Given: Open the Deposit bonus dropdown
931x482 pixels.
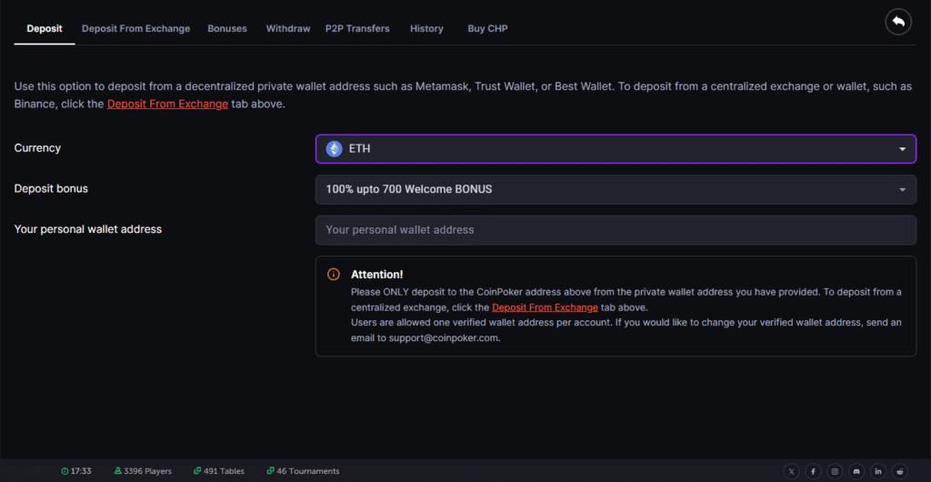Looking at the screenshot, I should [x=616, y=189].
